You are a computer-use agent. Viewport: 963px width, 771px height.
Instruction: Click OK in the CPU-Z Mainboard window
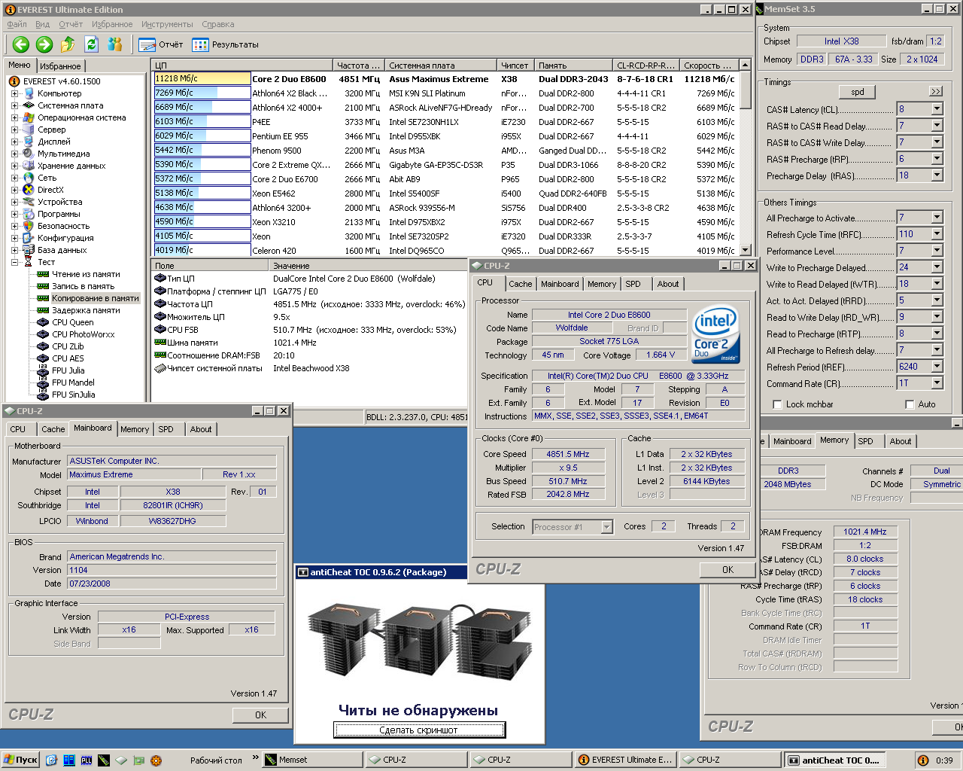pos(260,715)
